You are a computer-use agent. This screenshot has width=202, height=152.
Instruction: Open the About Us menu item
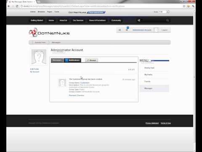click(63, 20)
